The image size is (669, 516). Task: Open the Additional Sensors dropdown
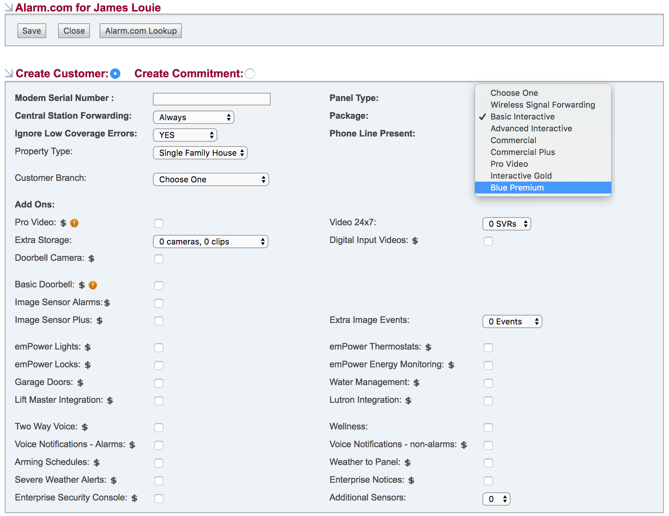pos(496,499)
